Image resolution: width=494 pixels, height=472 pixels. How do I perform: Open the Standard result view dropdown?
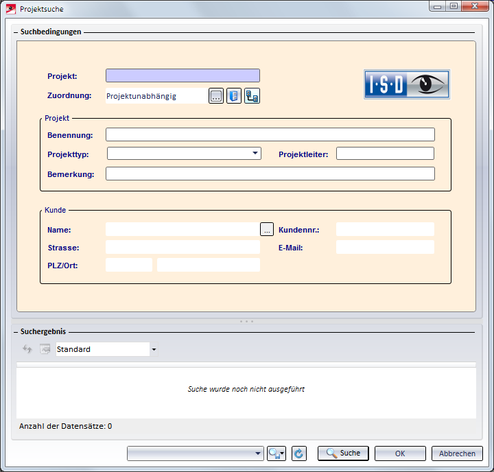click(x=154, y=350)
